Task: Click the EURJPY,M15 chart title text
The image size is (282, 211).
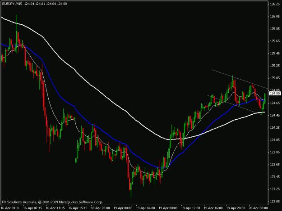Action: (x=12, y=4)
